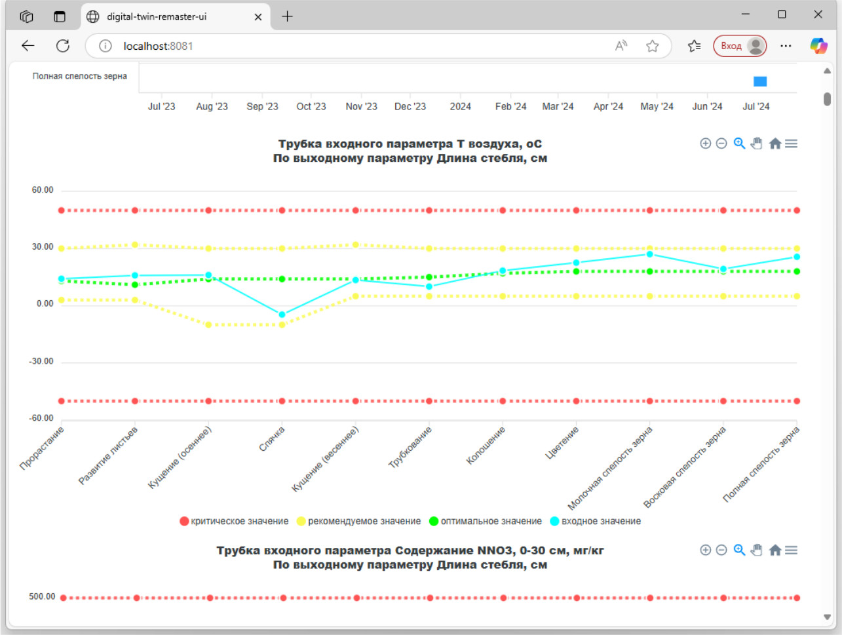Image resolution: width=842 pixels, height=635 pixels.
Task: Toggle the критическое значение legend series
Action: [x=234, y=521]
